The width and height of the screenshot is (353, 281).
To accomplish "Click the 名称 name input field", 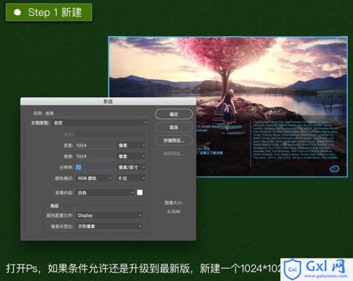I will point(96,113).
